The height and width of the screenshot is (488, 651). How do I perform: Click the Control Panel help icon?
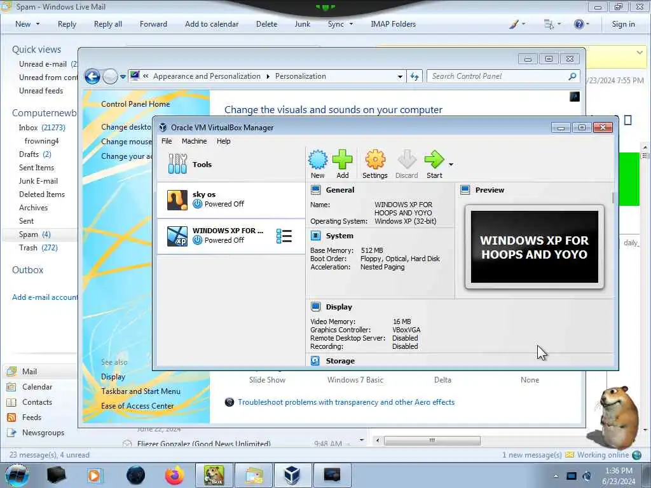point(575,97)
